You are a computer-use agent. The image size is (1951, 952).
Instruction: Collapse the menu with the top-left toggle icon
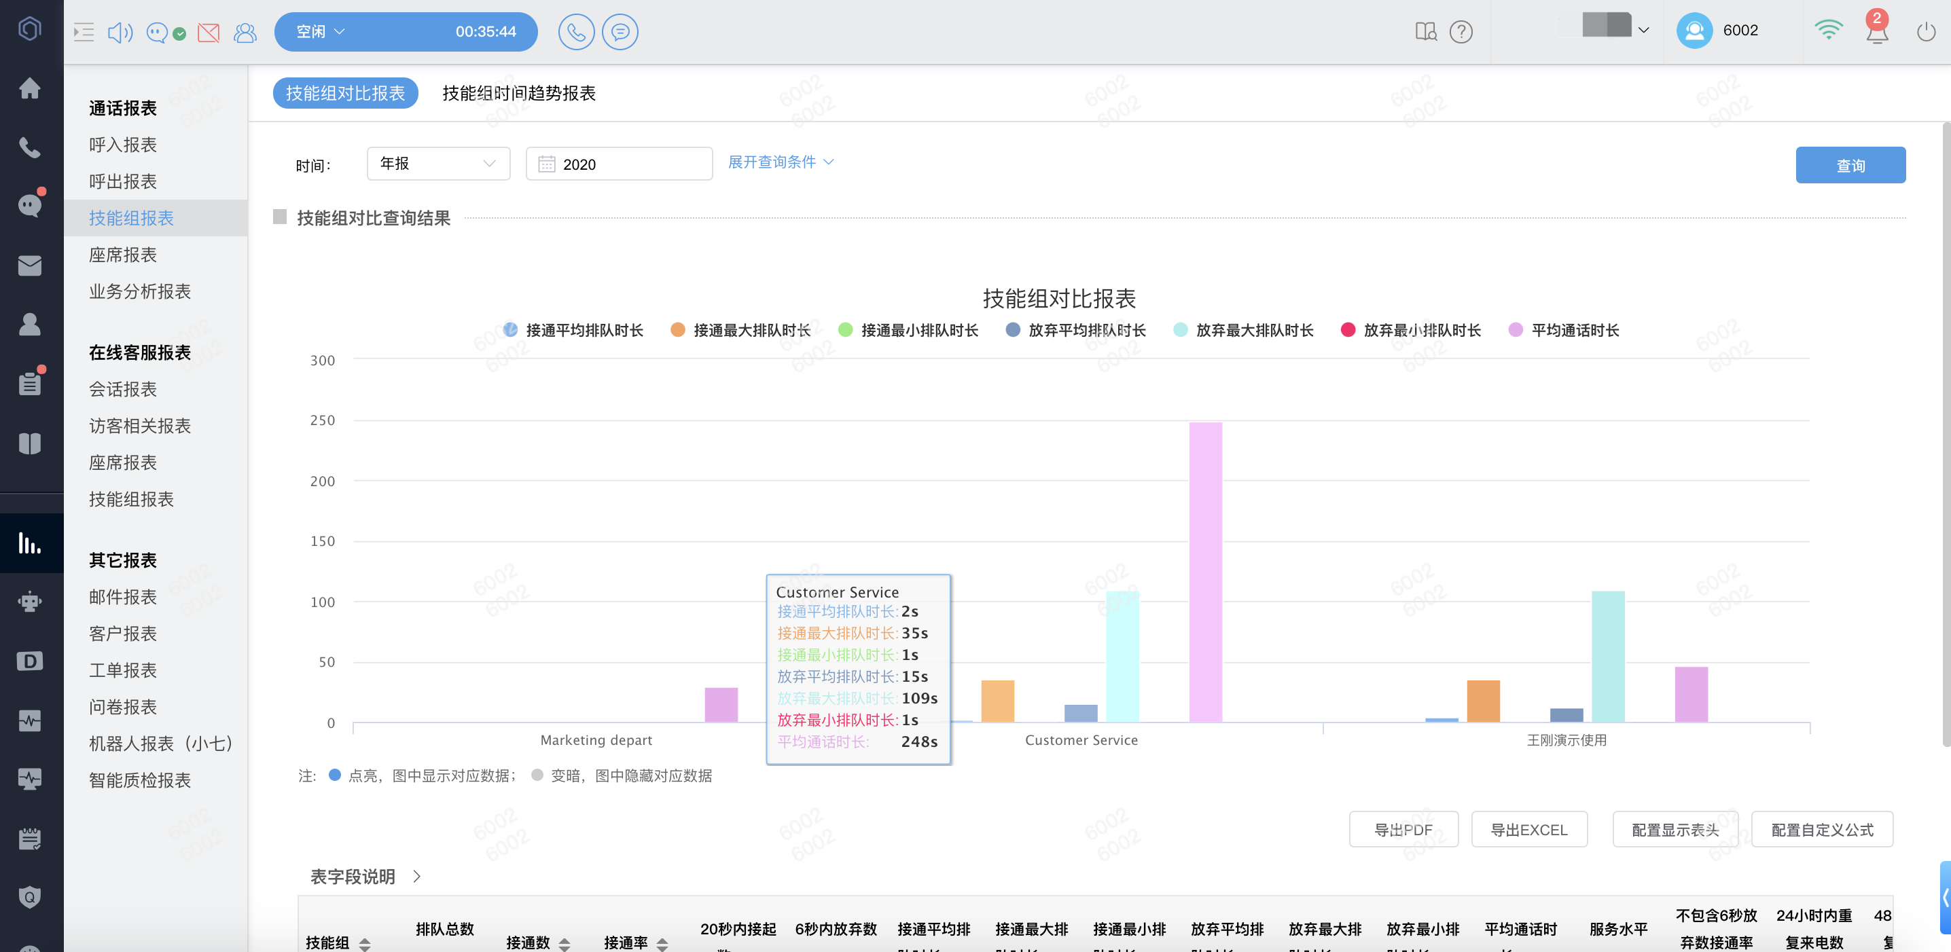coord(84,32)
